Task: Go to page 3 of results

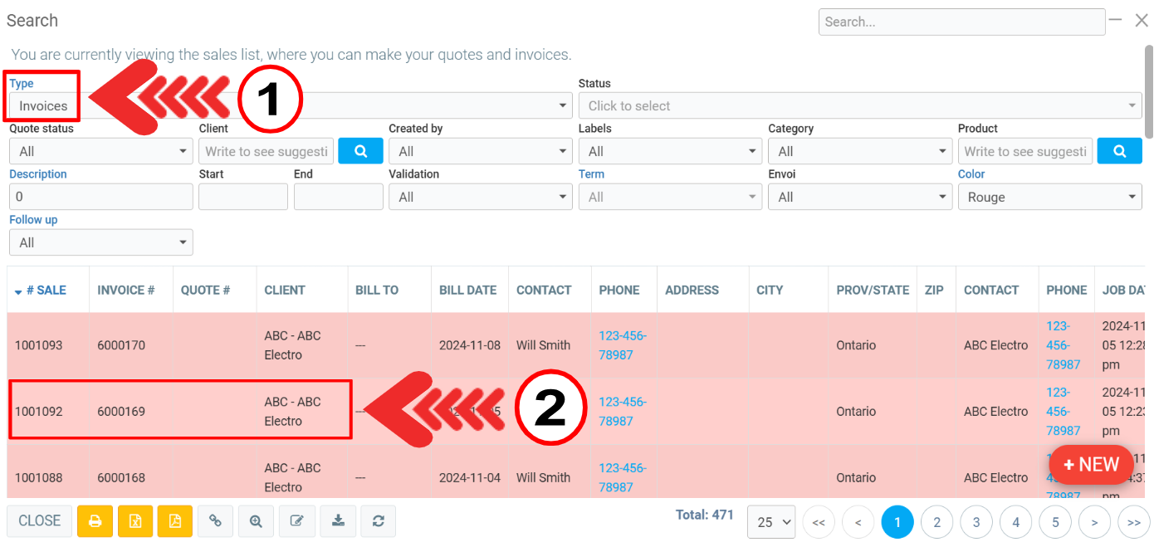Action: coord(976,522)
